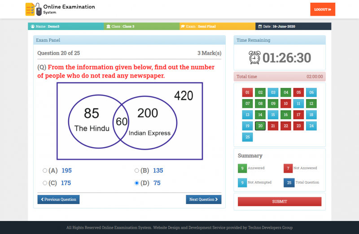The height and width of the screenshot is (234, 359).
Task: Click the Online Examination System logo
Action: [60, 9]
